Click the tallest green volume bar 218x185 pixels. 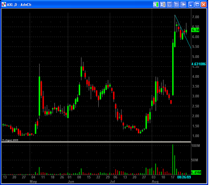pyautogui.click(x=173, y=160)
